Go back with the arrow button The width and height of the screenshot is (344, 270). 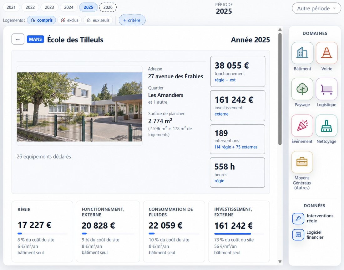click(x=18, y=39)
